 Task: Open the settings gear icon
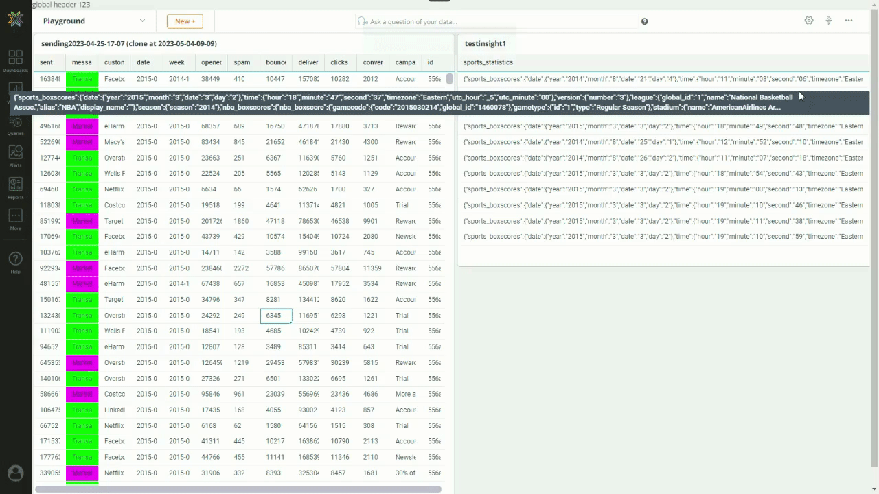coord(809,21)
